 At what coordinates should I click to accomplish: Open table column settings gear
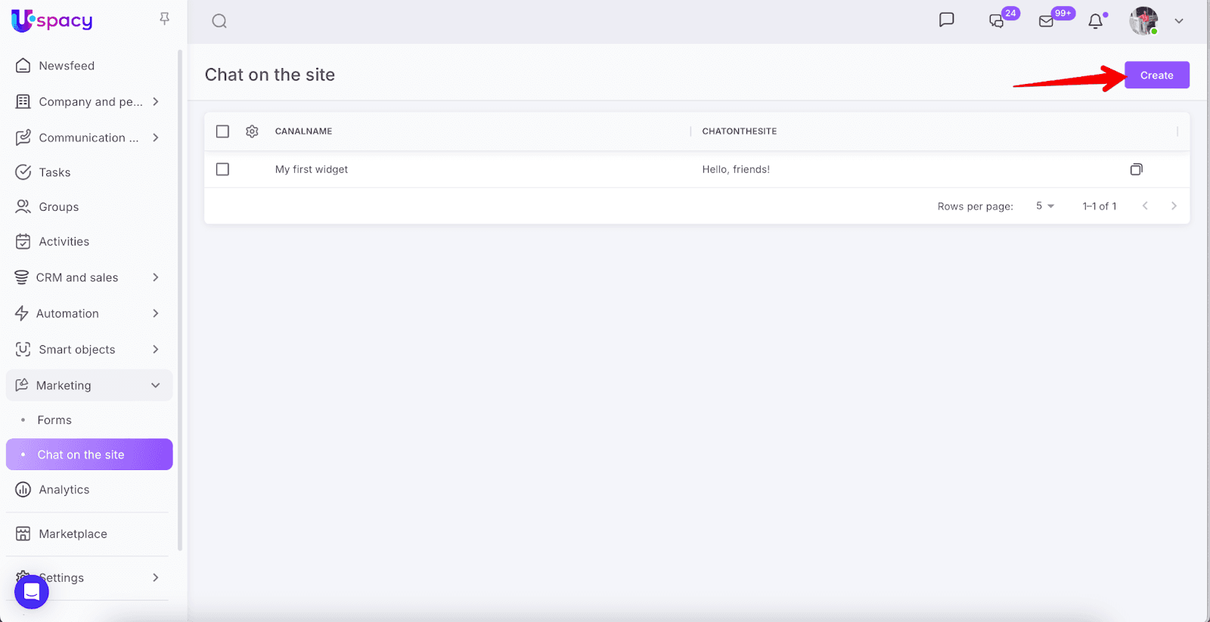click(x=252, y=132)
